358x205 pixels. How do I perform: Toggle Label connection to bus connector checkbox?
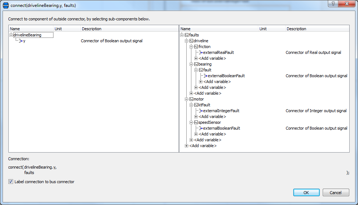11,182
